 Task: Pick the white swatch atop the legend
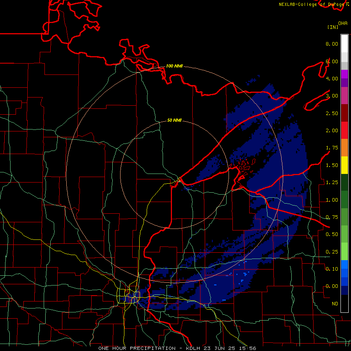pos(344,43)
